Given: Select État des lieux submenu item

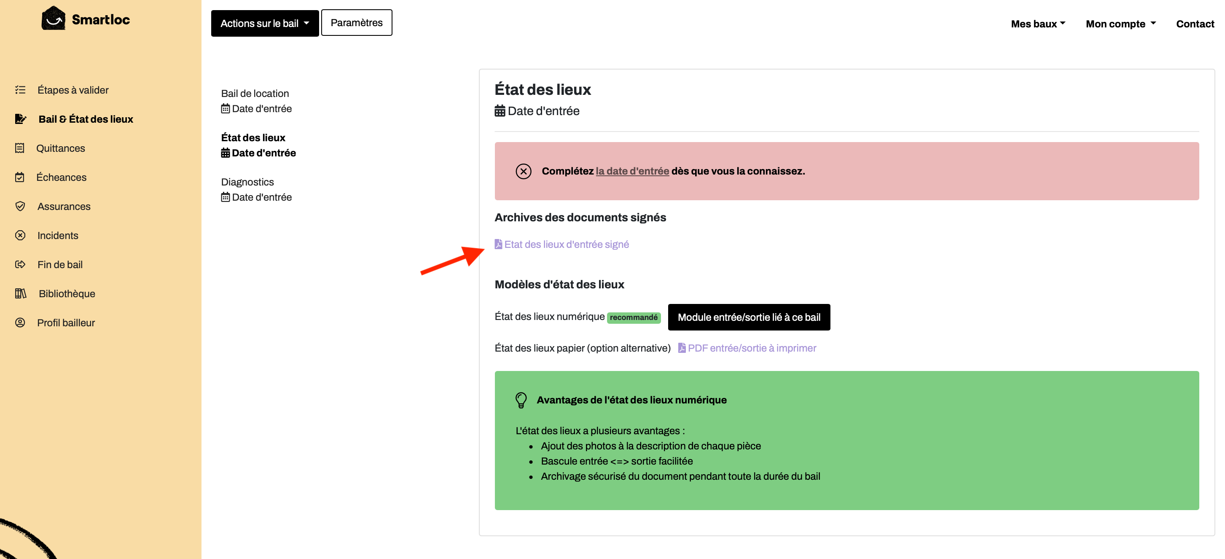Looking at the screenshot, I should tap(253, 137).
